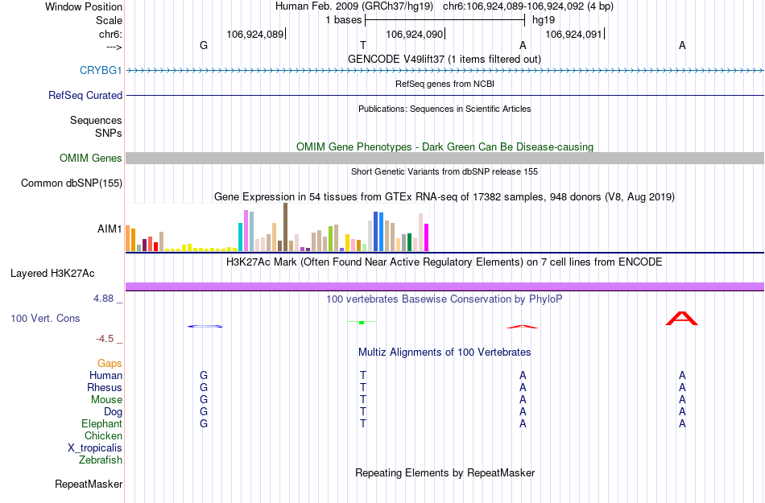Click the SNPs publications label

click(109, 133)
